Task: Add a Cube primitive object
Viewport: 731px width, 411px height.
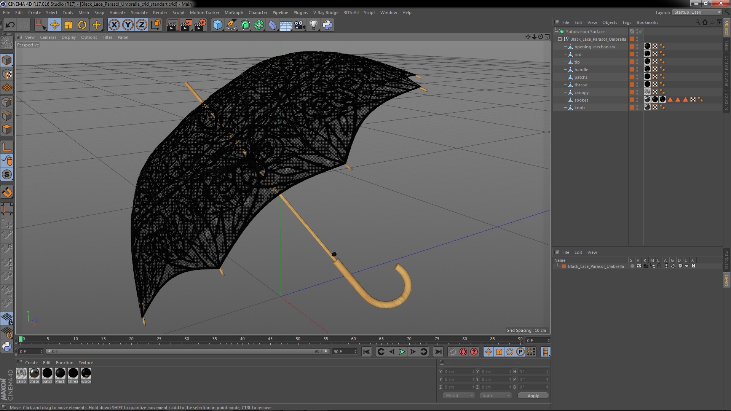Action: 217,25
